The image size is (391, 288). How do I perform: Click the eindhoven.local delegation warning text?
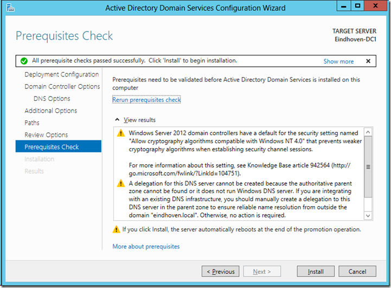tap(240, 199)
